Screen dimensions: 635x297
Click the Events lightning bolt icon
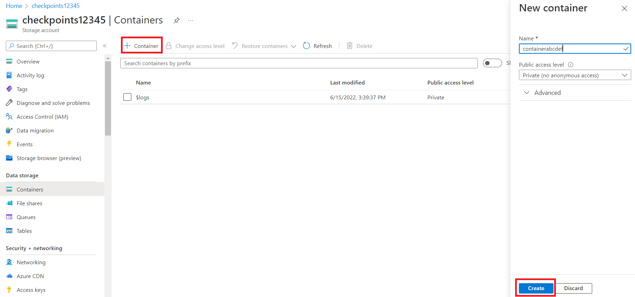click(9, 144)
